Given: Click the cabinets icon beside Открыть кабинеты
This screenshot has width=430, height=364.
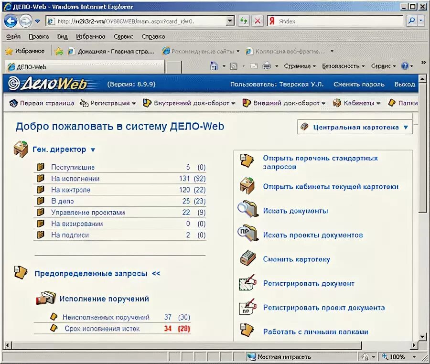Looking at the screenshot, I should [x=247, y=185].
